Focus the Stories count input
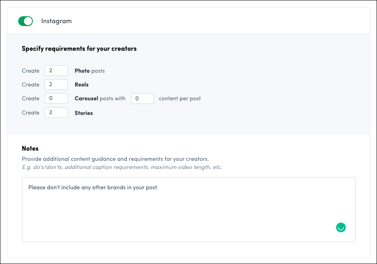The height and width of the screenshot is (264, 377). point(56,113)
